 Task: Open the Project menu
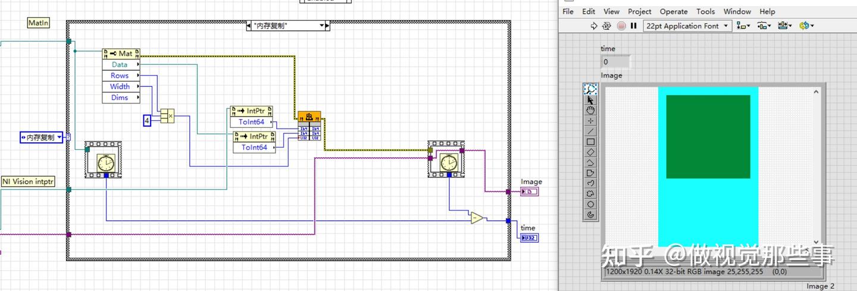tap(639, 11)
